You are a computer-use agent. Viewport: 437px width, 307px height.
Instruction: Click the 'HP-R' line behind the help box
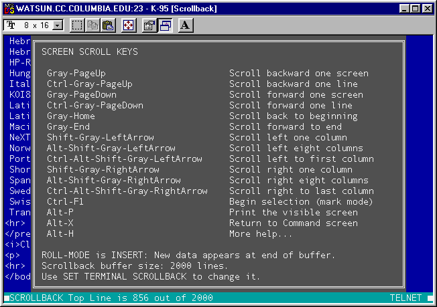[20, 63]
